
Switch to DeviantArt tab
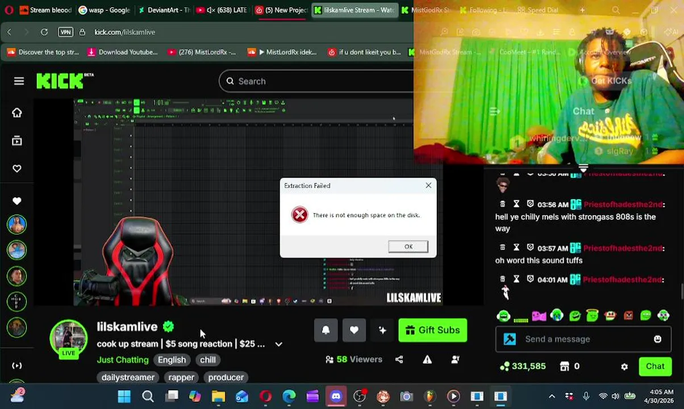164,10
